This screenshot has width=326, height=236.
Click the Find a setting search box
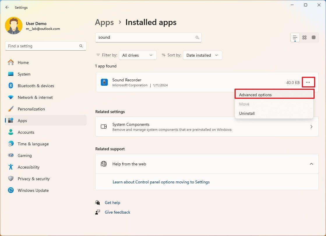pos(45,46)
